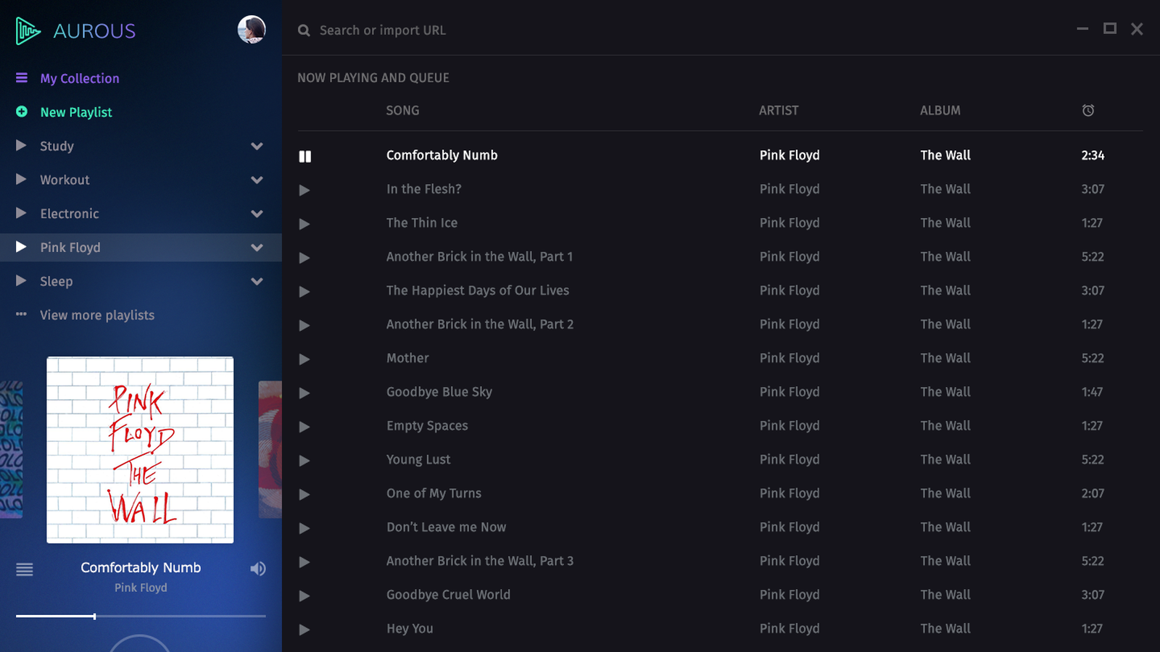Select the Sleep playlist label
1160x652 pixels.
(56, 281)
